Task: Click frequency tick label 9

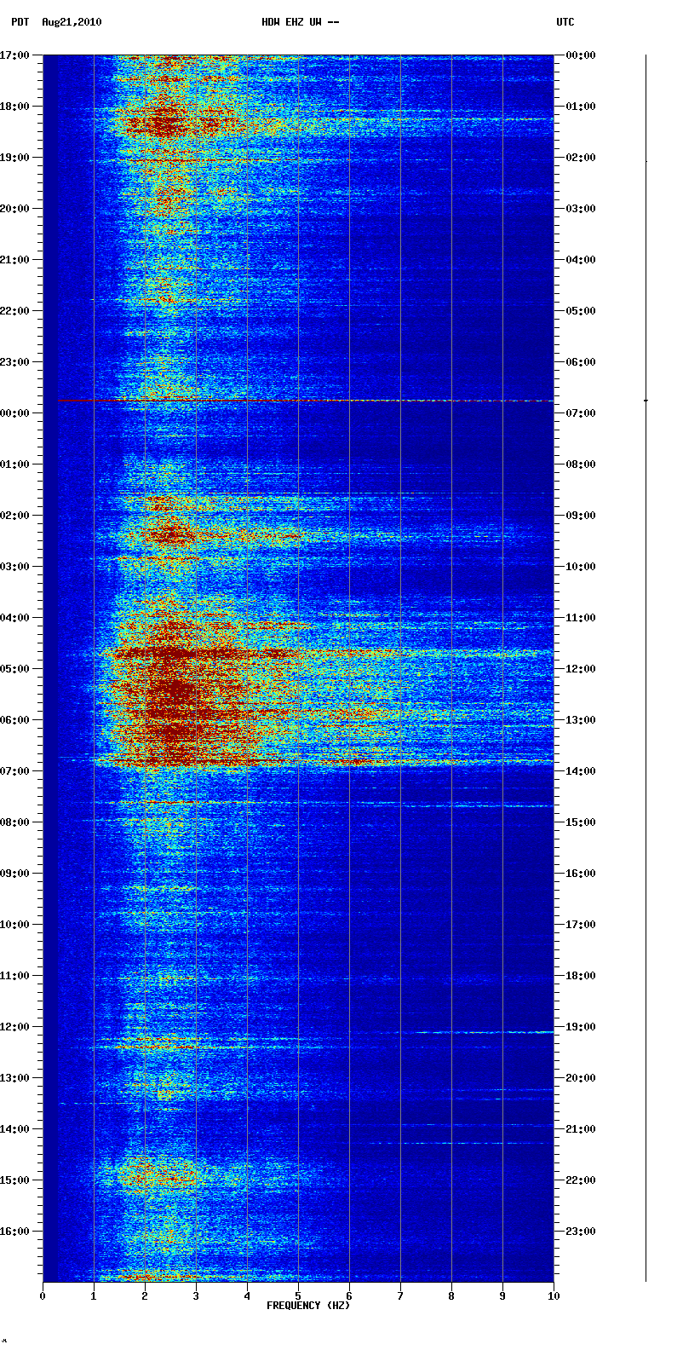Action: click(x=502, y=1296)
